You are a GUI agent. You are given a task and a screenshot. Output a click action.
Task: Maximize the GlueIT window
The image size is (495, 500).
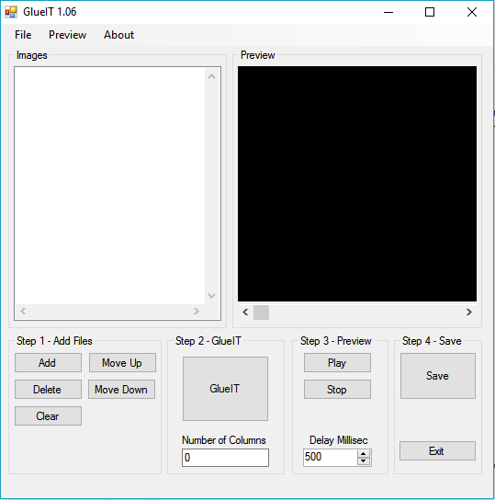point(430,12)
